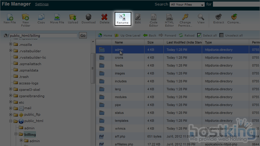Screen dimensions: 260x146
Task: Click the Upload toolbar icon
Action: click(x=73, y=18)
